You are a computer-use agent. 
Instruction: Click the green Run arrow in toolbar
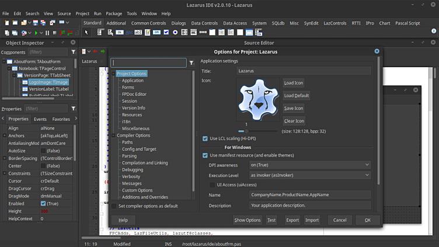(x=35, y=33)
